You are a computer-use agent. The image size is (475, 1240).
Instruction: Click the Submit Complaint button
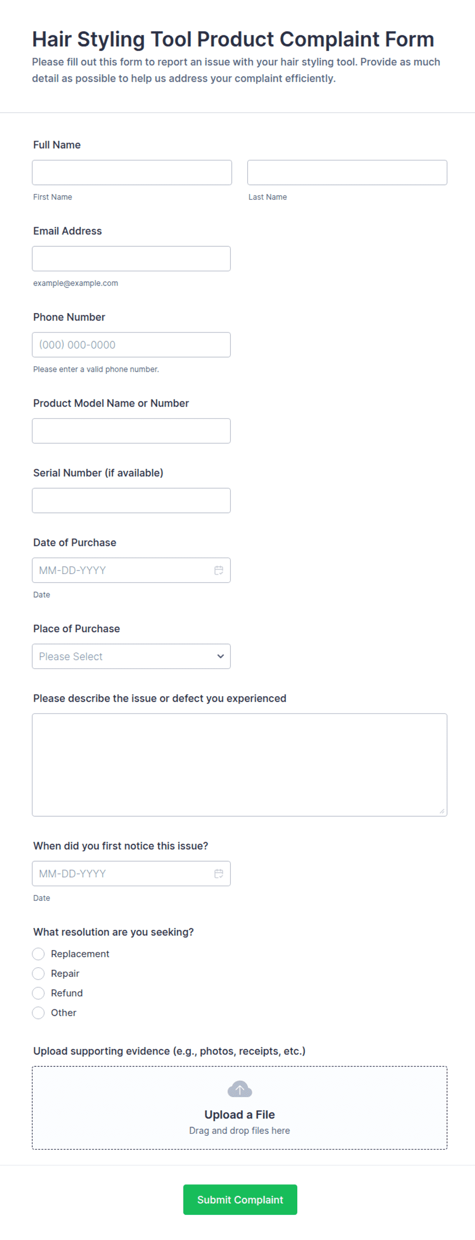tap(240, 1200)
